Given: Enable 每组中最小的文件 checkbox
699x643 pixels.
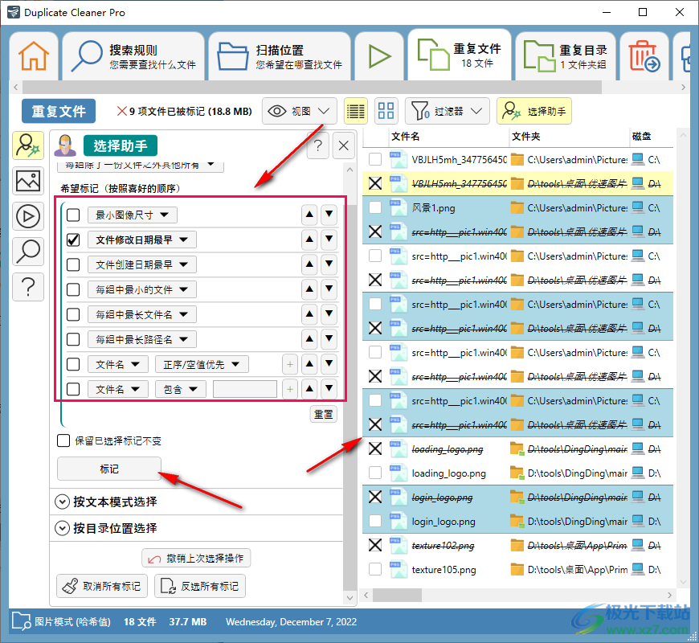Looking at the screenshot, I should point(73,290).
